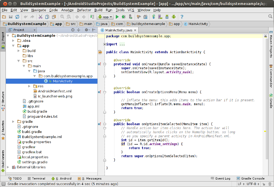The width and height of the screenshot is (274, 187).
Task: Expand the collapsed import statement in editor
Action: (x=105, y=44)
